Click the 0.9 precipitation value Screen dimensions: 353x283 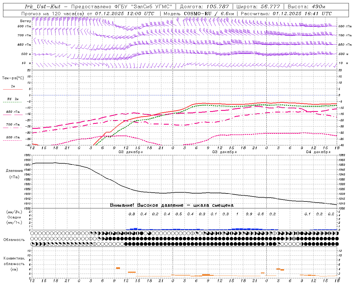coord(249,214)
